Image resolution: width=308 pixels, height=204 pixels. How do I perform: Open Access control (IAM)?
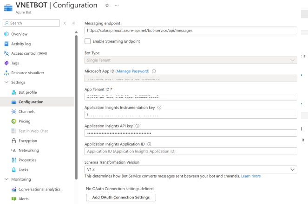pyautogui.click(x=29, y=53)
